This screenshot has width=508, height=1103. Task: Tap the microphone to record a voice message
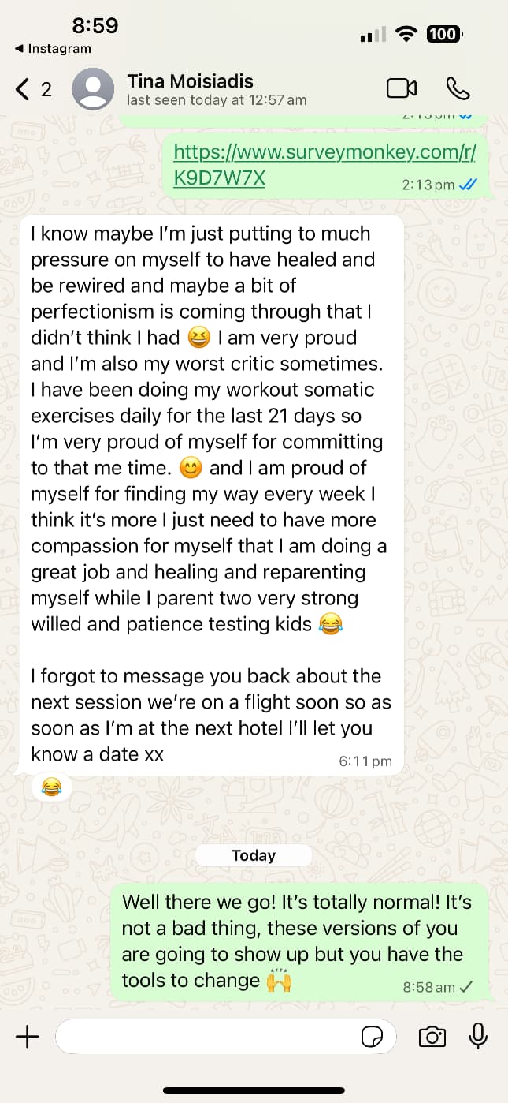477,1037
